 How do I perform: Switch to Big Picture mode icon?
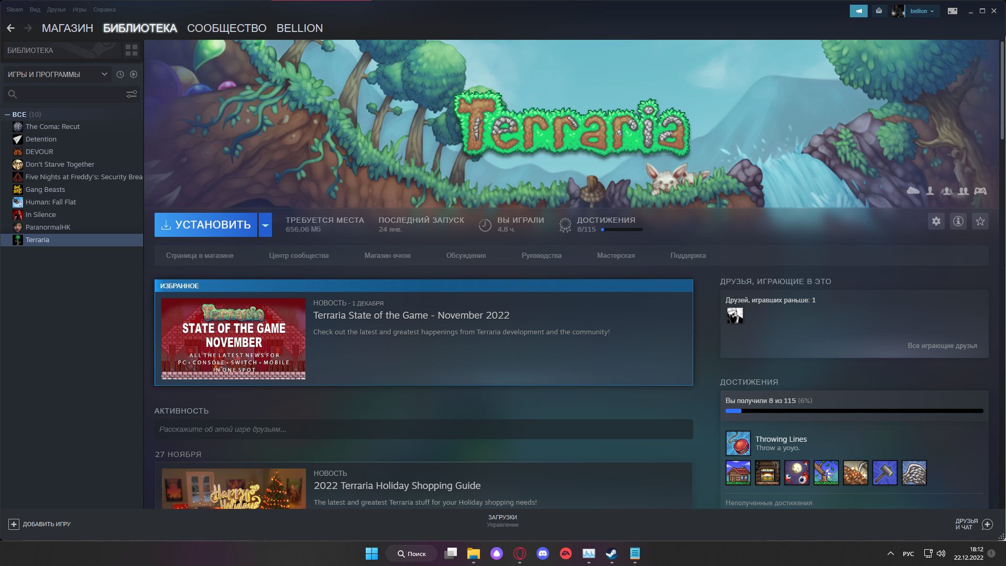click(x=953, y=11)
